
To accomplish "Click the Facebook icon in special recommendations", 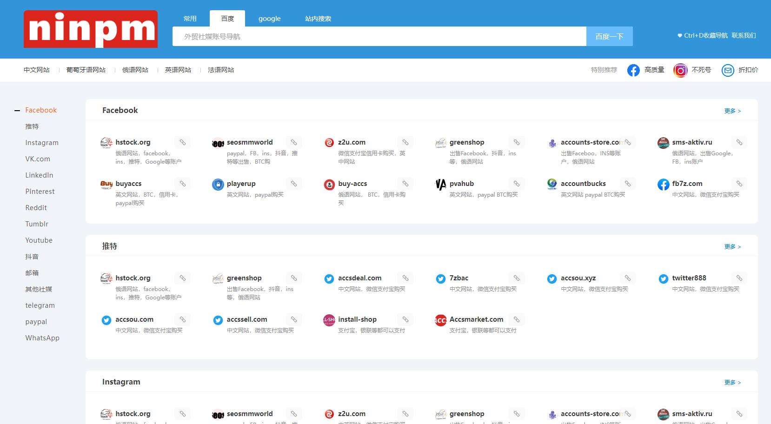I will coord(633,70).
